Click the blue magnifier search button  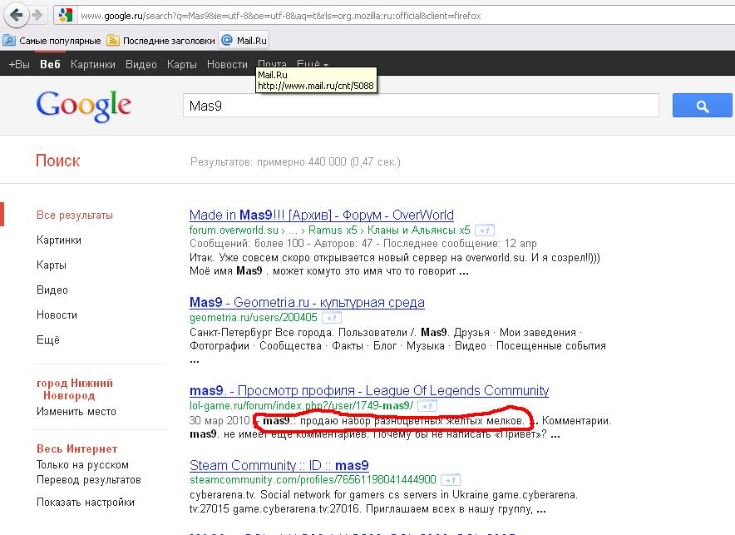[702, 106]
